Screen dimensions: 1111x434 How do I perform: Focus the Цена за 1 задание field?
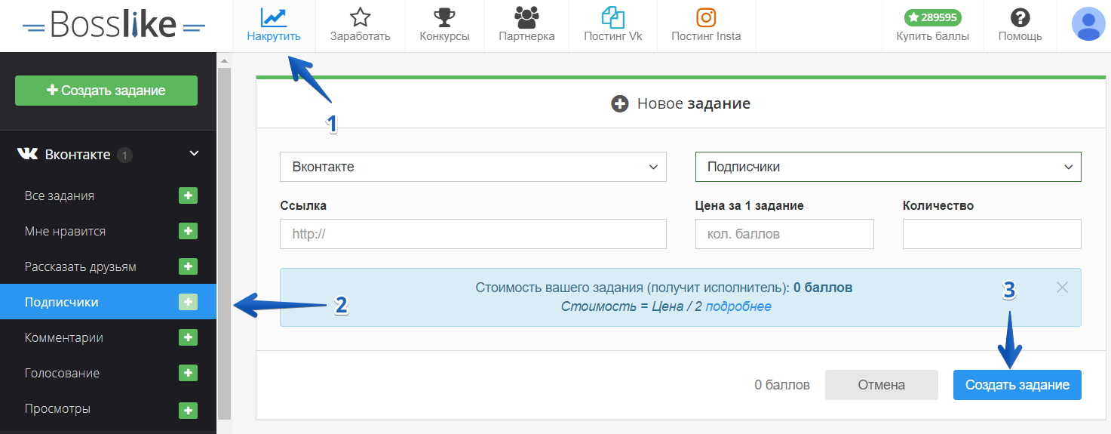tap(784, 234)
